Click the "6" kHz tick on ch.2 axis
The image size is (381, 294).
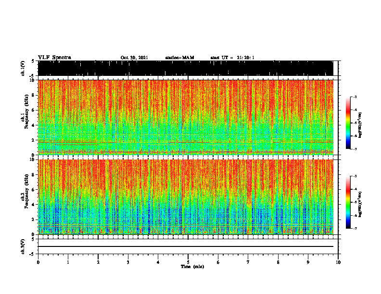[x=33, y=190]
